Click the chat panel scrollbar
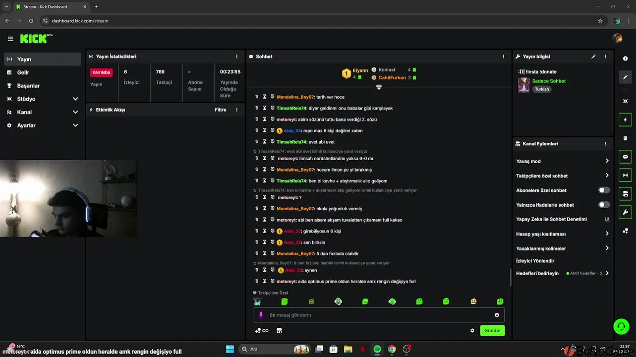 pyautogui.click(x=510, y=277)
